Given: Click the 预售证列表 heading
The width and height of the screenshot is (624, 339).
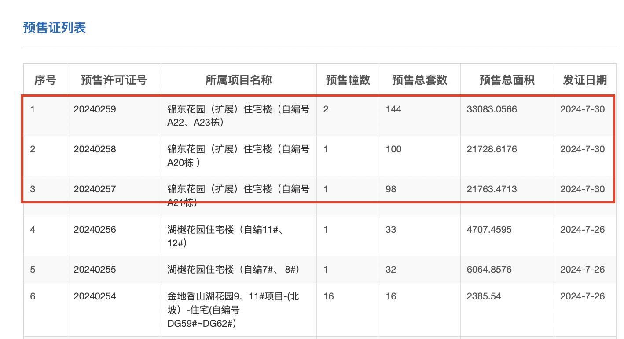Looking at the screenshot, I should point(55,28).
